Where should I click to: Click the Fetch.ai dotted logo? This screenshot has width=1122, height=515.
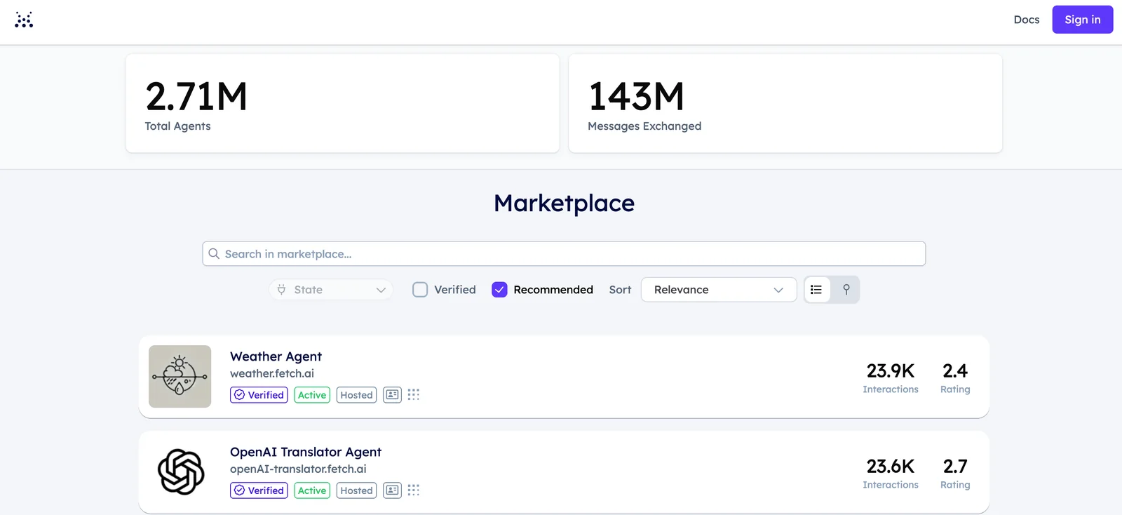(x=24, y=20)
